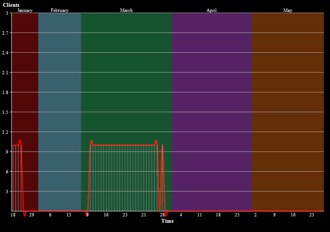Select the February month label
Viewport: 330px width, 232px height.
[59, 10]
